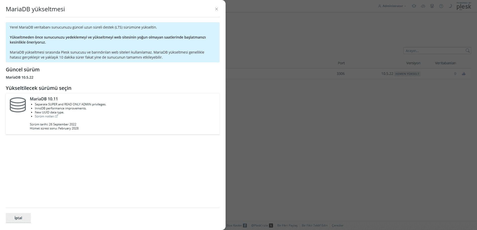The image size is (477, 230).
Task: Expand the Administrator account dropdown
Action: coord(392,6)
